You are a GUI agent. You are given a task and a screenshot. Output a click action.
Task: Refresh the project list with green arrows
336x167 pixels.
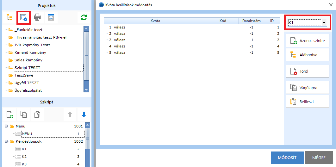tap(84, 18)
